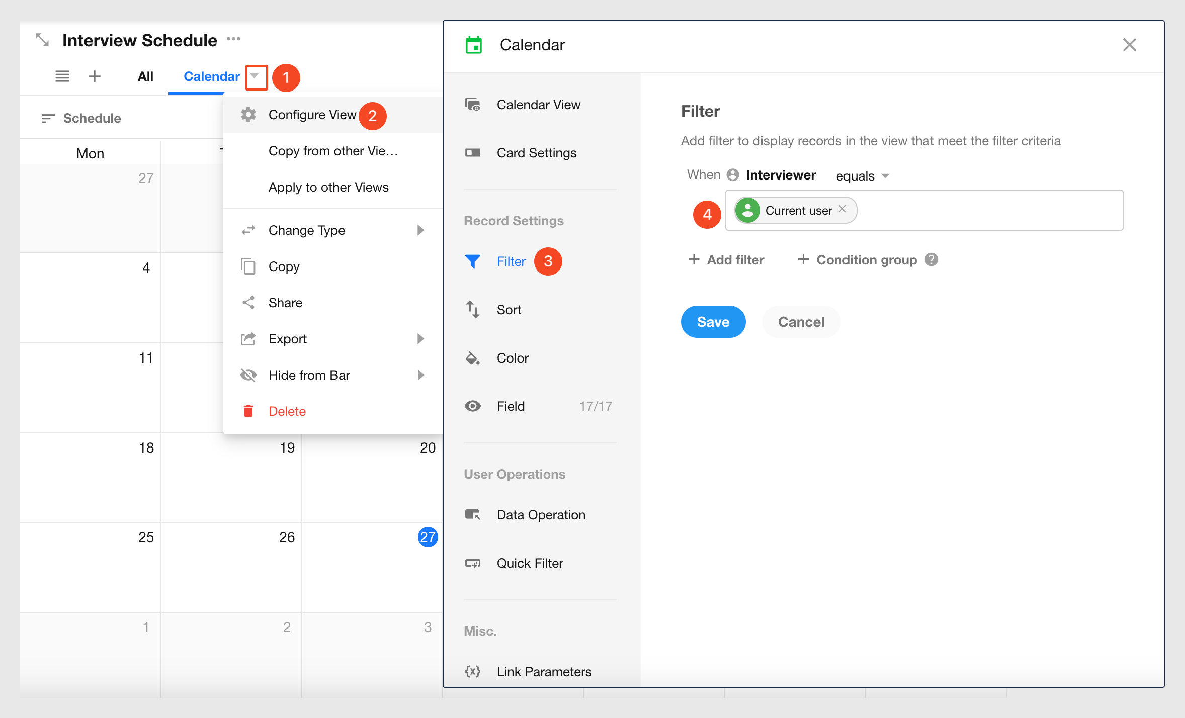The width and height of the screenshot is (1185, 718).
Task: Click the eye icon next to Field
Action: (473, 406)
